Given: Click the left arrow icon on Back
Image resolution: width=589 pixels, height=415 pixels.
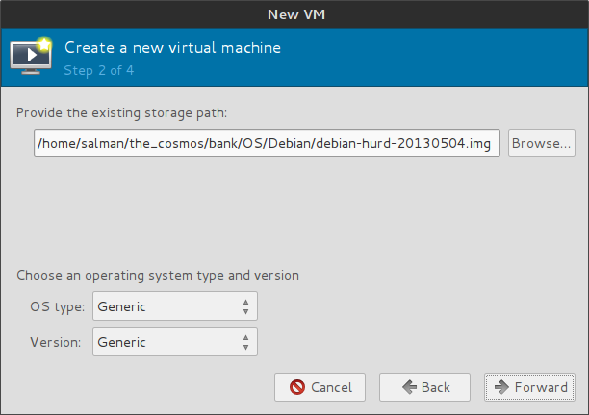Looking at the screenshot, I should click(x=408, y=387).
